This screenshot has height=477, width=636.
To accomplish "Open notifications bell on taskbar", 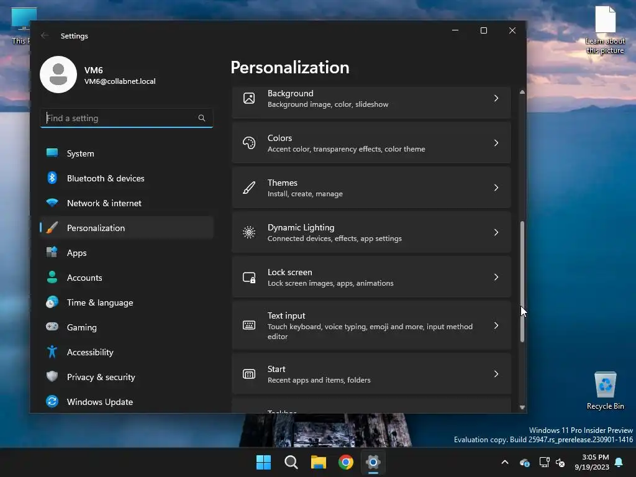I will pyautogui.click(x=619, y=462).
